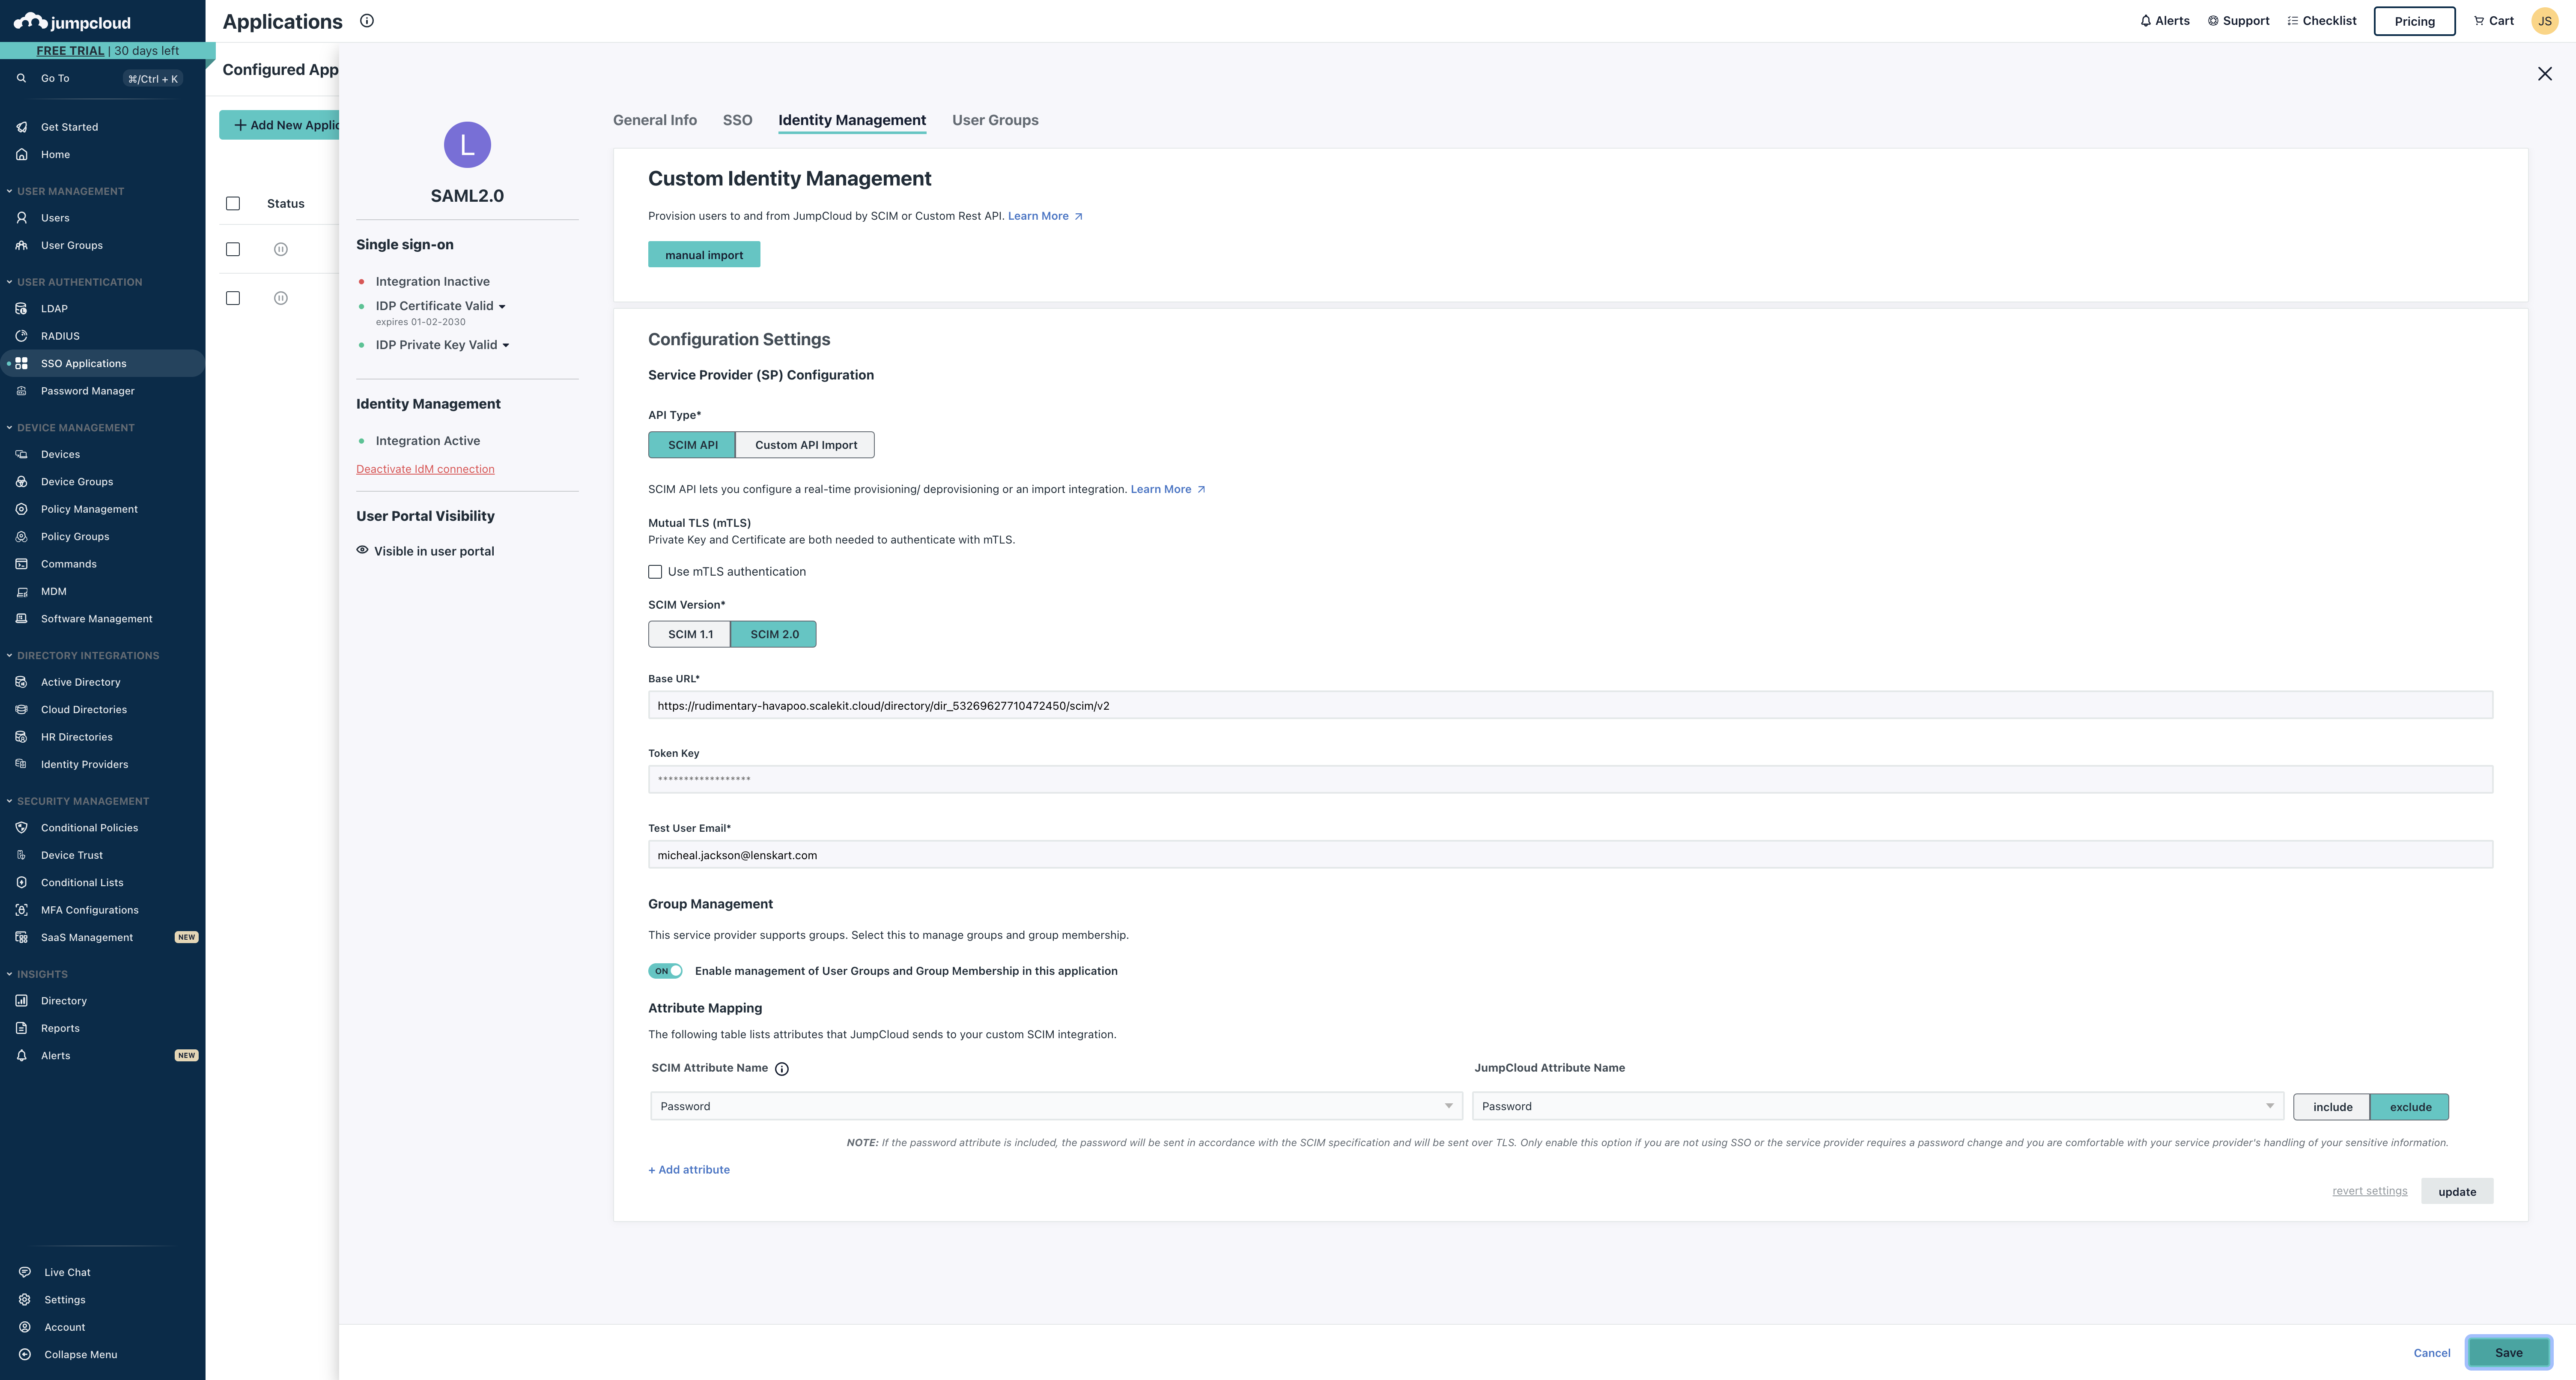Set the Password attribute to include
The height and width of the screenshot is (1380, 2576).
2332,1107
